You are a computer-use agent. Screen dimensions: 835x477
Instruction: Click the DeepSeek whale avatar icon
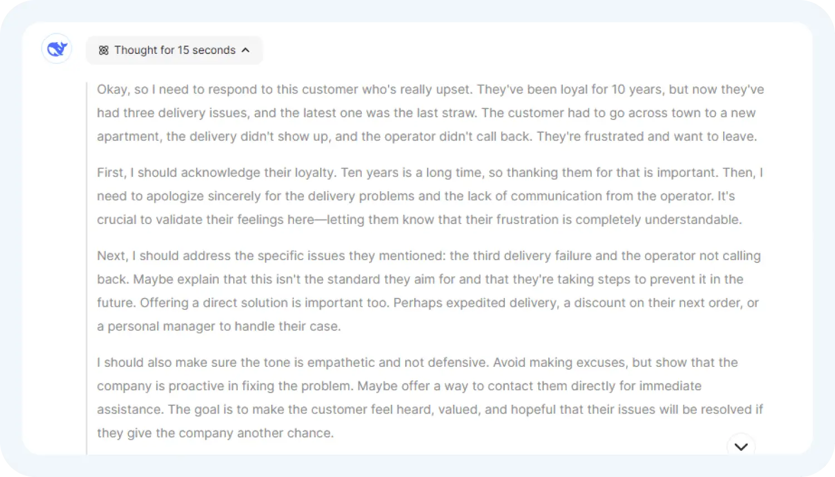click(x=57, y=49)
